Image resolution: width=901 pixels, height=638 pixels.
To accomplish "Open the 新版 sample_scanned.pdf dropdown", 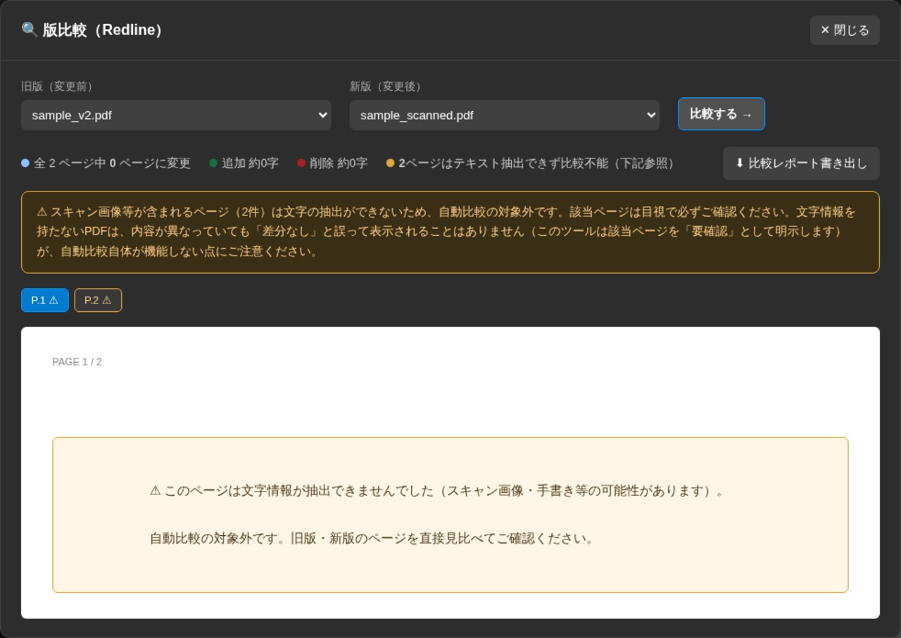I will point(505,115).
